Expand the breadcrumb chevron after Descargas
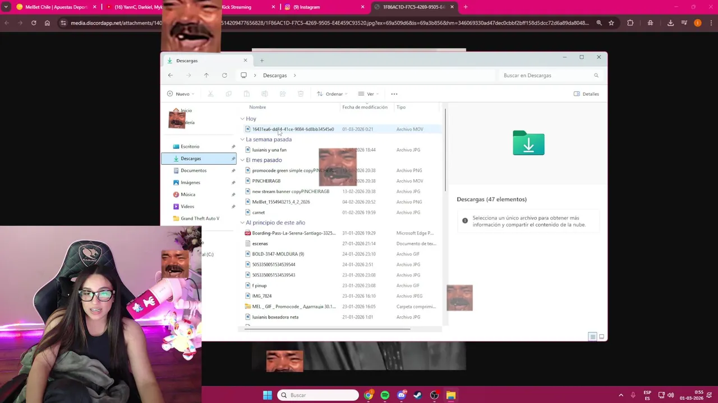Screen dimensions: 718x403 pyautogui.click(x=294, y=75)
